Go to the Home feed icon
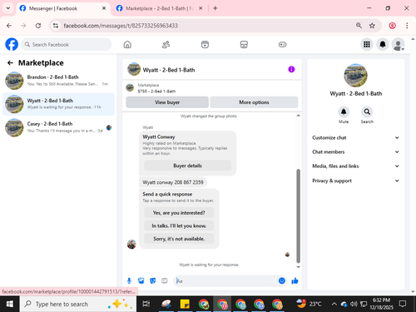Image resolution: width=416 pixels, height=312 pixels. pos(127,44)
